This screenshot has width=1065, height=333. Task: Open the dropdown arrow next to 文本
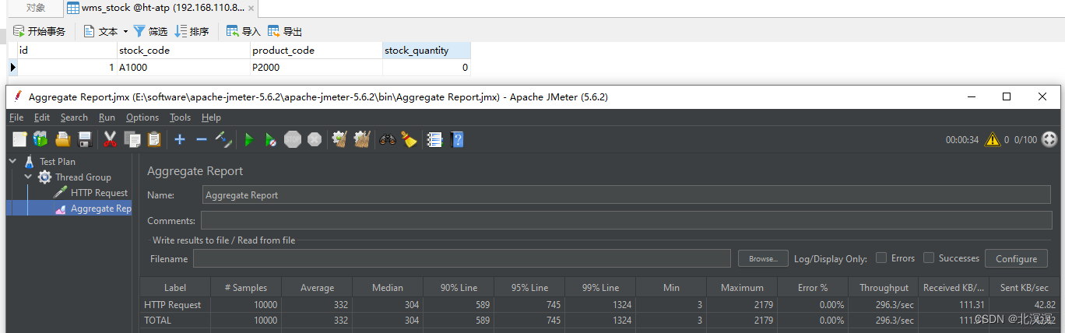[125, 32]
